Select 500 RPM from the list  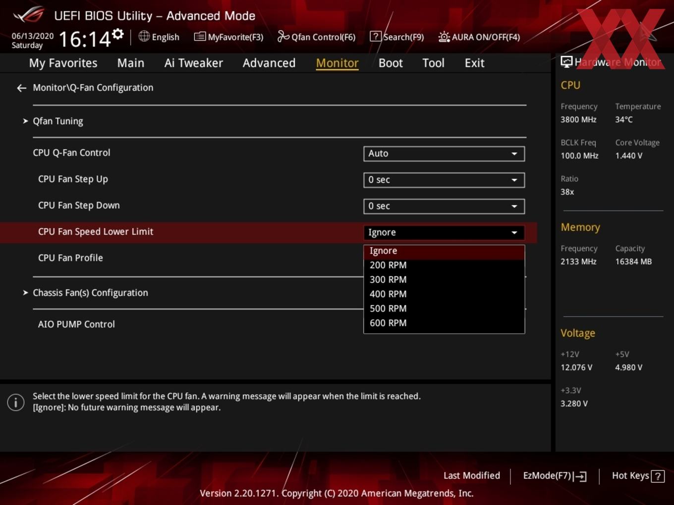pos(444,308)
